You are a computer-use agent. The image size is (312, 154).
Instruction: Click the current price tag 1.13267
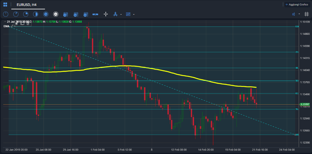click(x=305, y=104)
